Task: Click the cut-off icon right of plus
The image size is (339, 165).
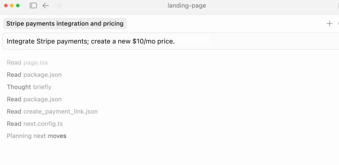Action: tap(338, 24)
